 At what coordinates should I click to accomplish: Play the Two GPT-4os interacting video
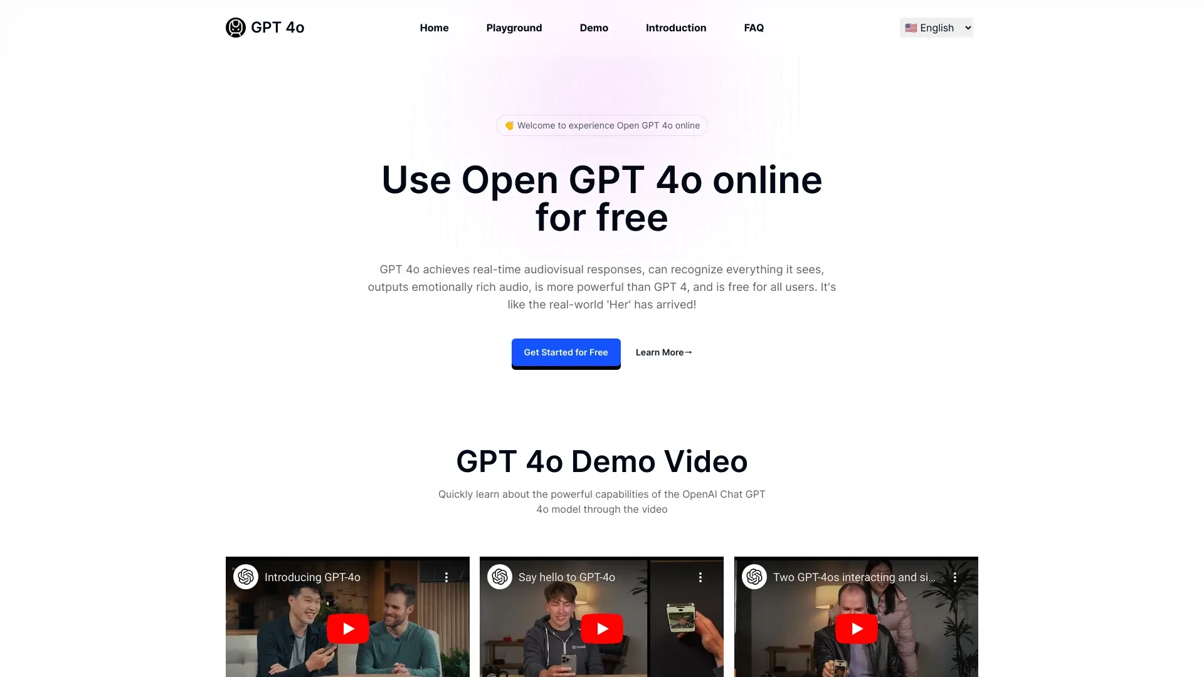[x=856, y=628]
